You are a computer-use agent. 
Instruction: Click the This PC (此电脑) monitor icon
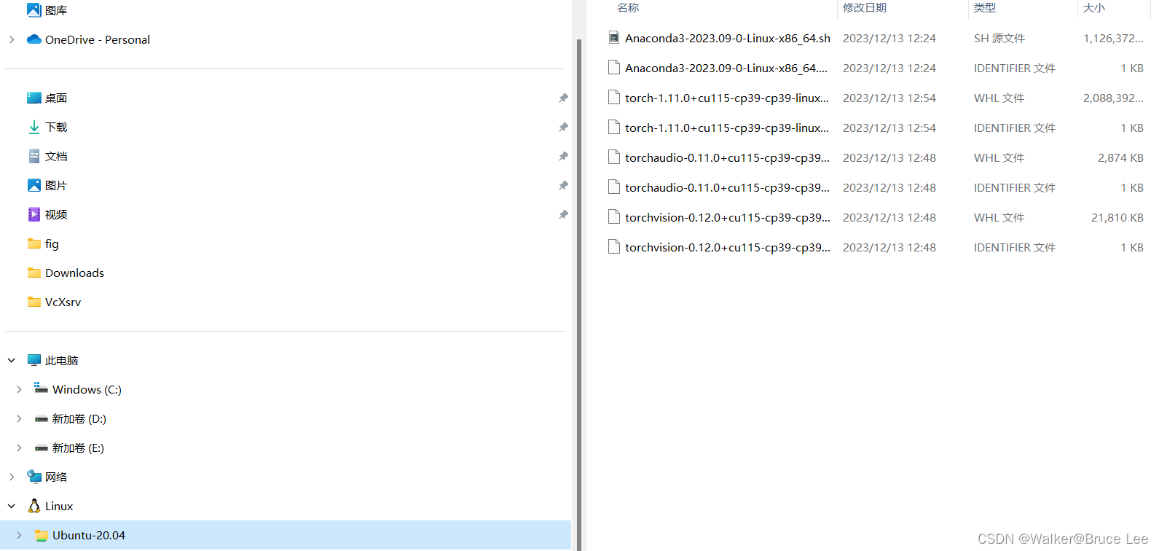pos(34,360)
